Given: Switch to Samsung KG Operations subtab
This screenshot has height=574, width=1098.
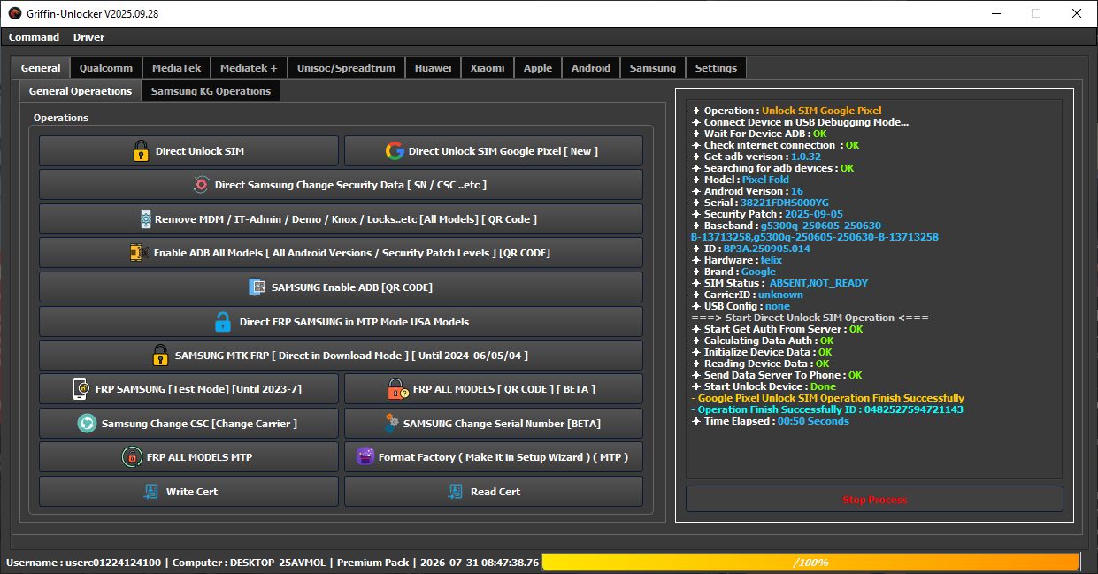Looking at the screenshot, I should (x=211, y=91).
